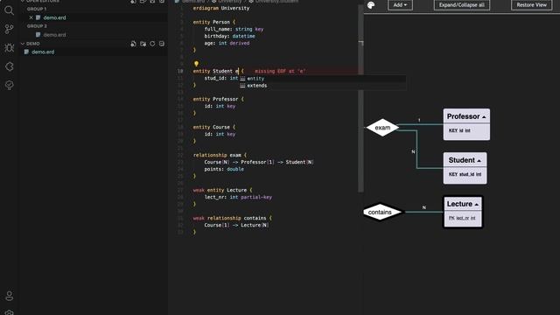The height and width of the screenshot is (315, 560).
Task: Click 'KEY id int' attribute in Professor node
Action: [459, 130]
